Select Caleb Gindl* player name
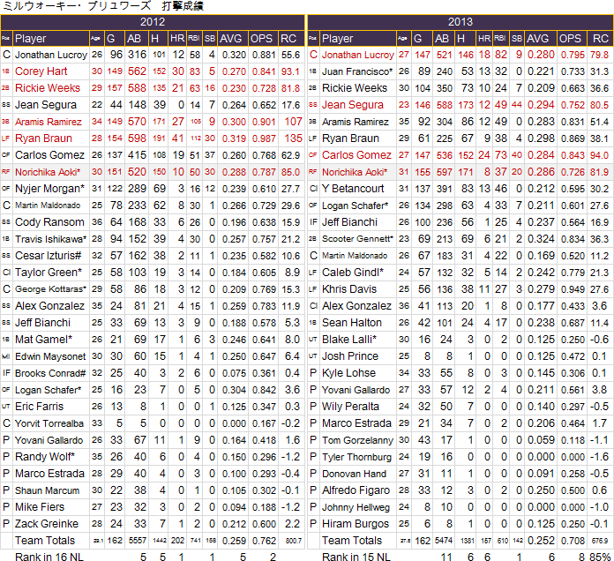The width and height of the screenshot is (614, 561). coord(353,272)
